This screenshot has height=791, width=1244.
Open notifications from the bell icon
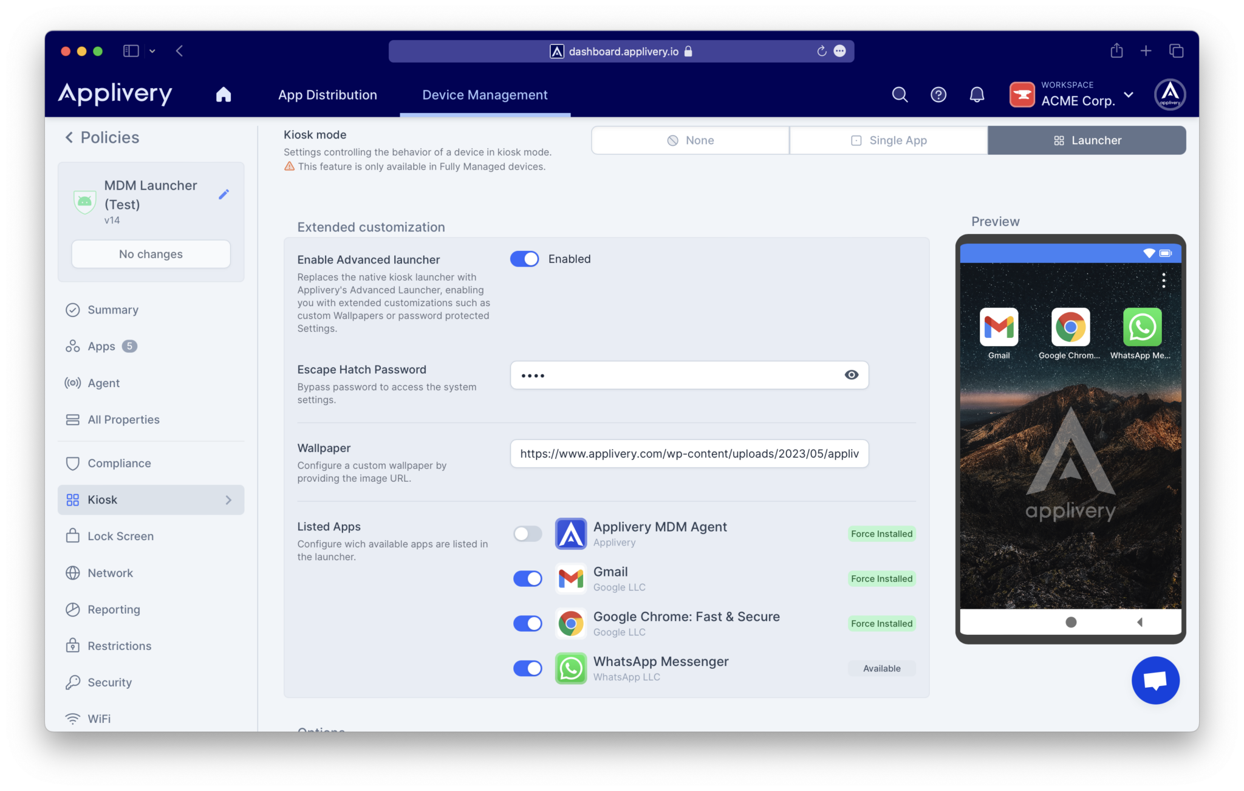[x=977, y=94]
